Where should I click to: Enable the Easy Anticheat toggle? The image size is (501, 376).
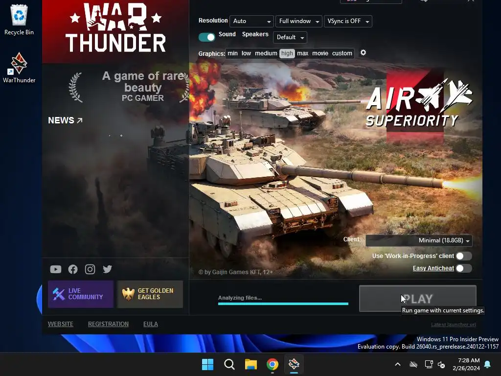(464, 268)
